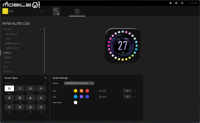Change the white Label Color swatch

[x=76, y=102]
